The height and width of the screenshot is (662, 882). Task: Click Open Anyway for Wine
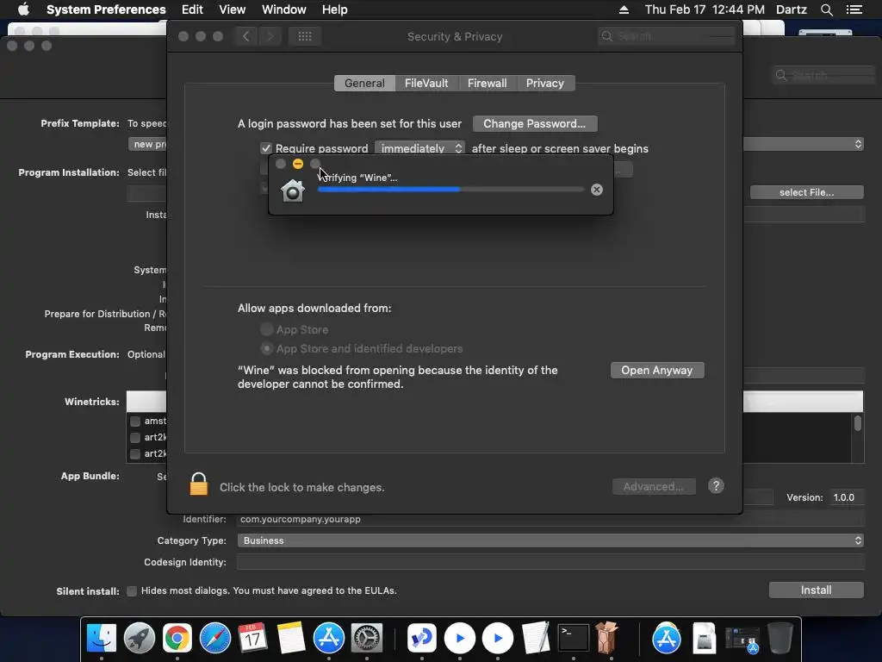(657, 371)
